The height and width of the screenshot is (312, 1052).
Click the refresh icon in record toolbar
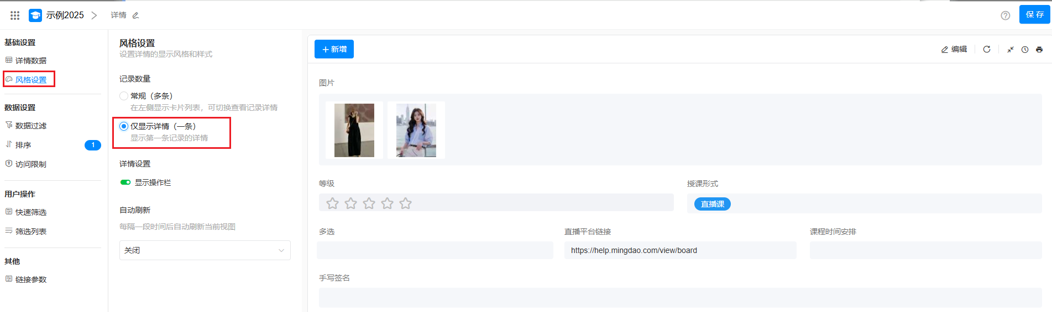(987, 50)
